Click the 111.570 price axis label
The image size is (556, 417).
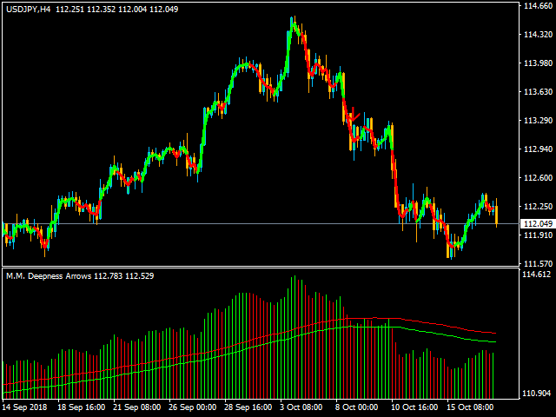(x=538, y=264)
